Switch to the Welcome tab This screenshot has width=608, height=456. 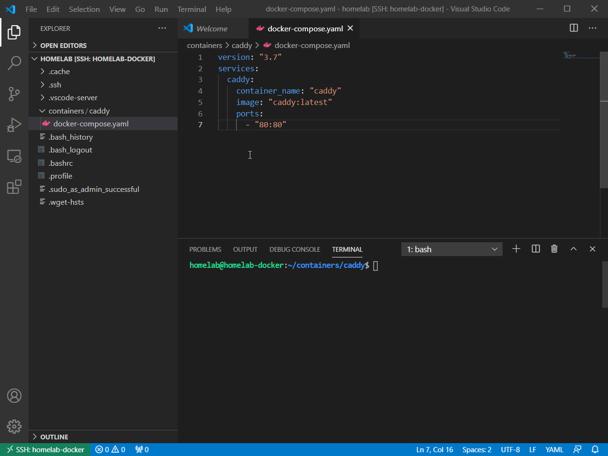pyautogui.click(x=212, y=28)
